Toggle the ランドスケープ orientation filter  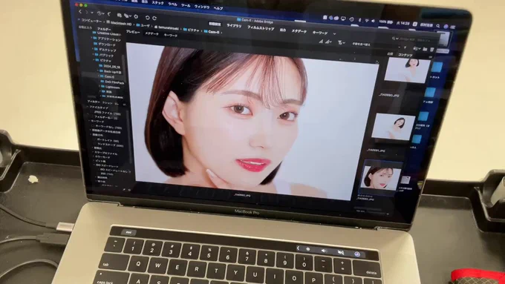pos(111,145)
